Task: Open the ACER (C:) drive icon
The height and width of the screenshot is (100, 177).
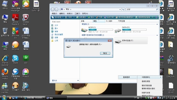Action: coord(84,30)
